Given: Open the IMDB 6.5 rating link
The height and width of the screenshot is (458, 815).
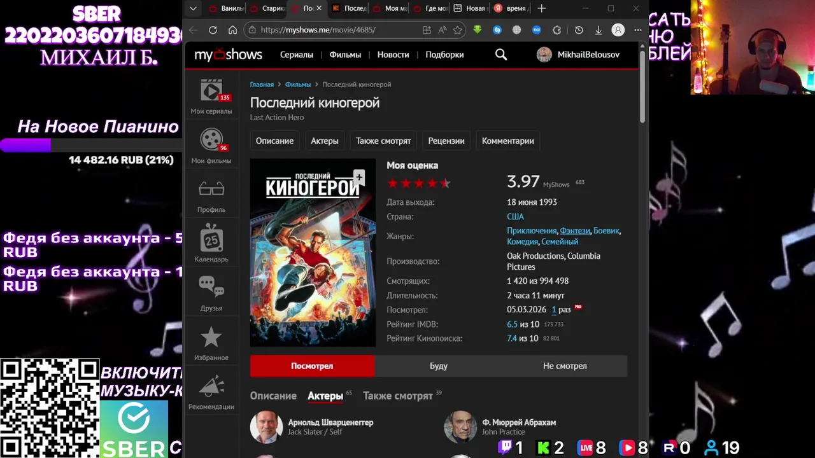Looking at the screenshot, I should tap(512, 324).
